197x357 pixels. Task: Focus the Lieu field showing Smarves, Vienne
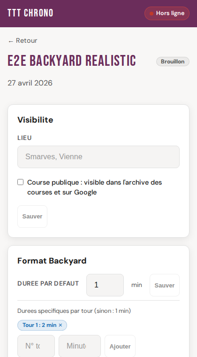point(98,157)
